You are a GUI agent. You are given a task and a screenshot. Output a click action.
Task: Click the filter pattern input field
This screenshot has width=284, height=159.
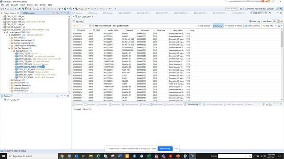point(82,26)
